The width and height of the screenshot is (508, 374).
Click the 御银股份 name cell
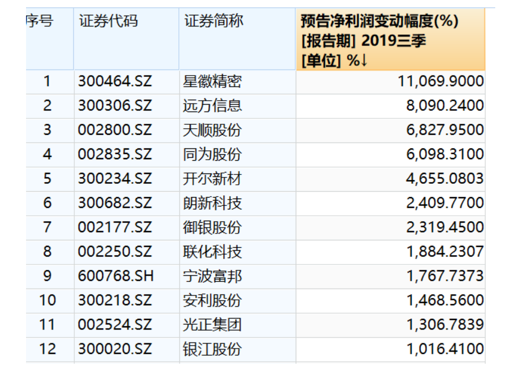212,228
